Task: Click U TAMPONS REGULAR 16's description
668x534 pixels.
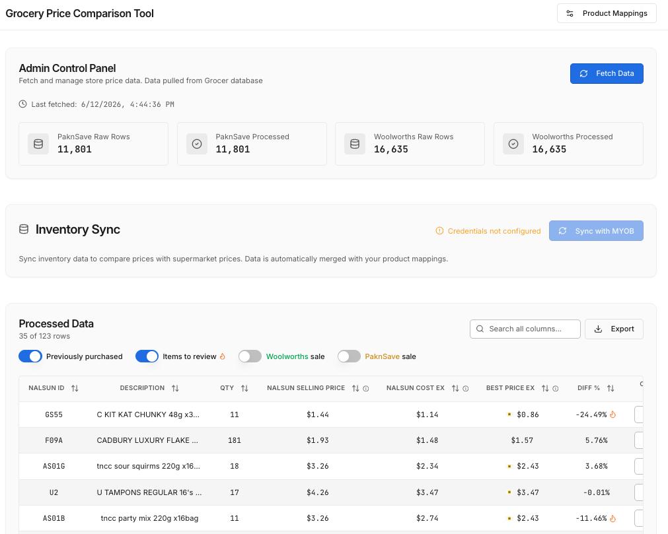Action: point(149,492)
